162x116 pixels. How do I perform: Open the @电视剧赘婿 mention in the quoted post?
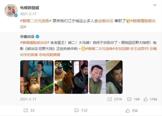click(x=50, y=55)
